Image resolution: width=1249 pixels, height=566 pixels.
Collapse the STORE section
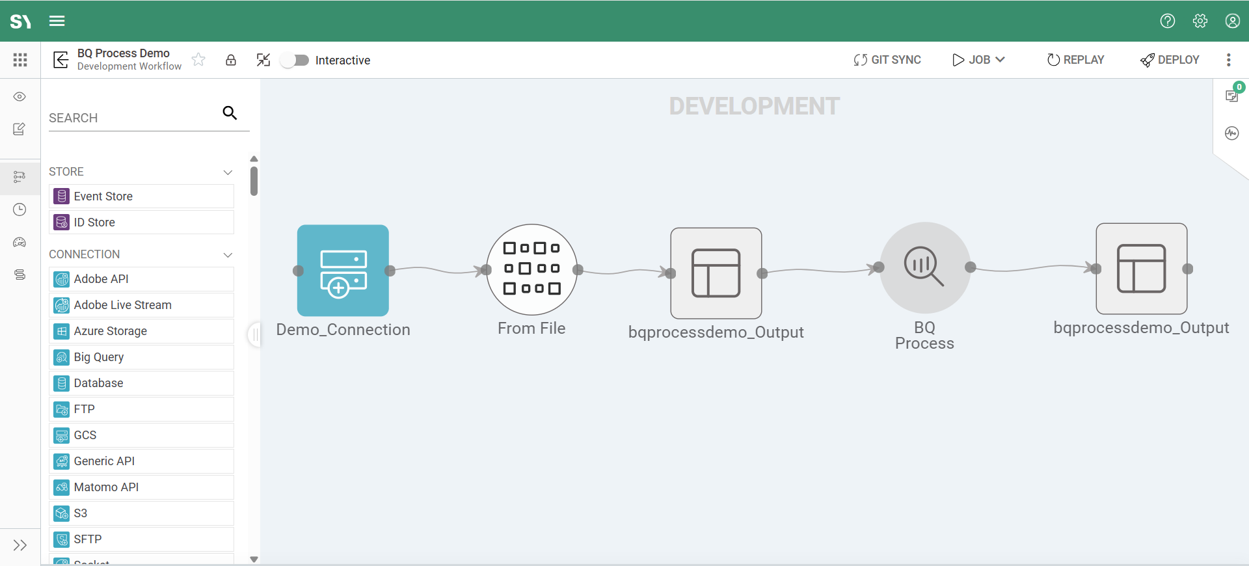coord(228,172)
